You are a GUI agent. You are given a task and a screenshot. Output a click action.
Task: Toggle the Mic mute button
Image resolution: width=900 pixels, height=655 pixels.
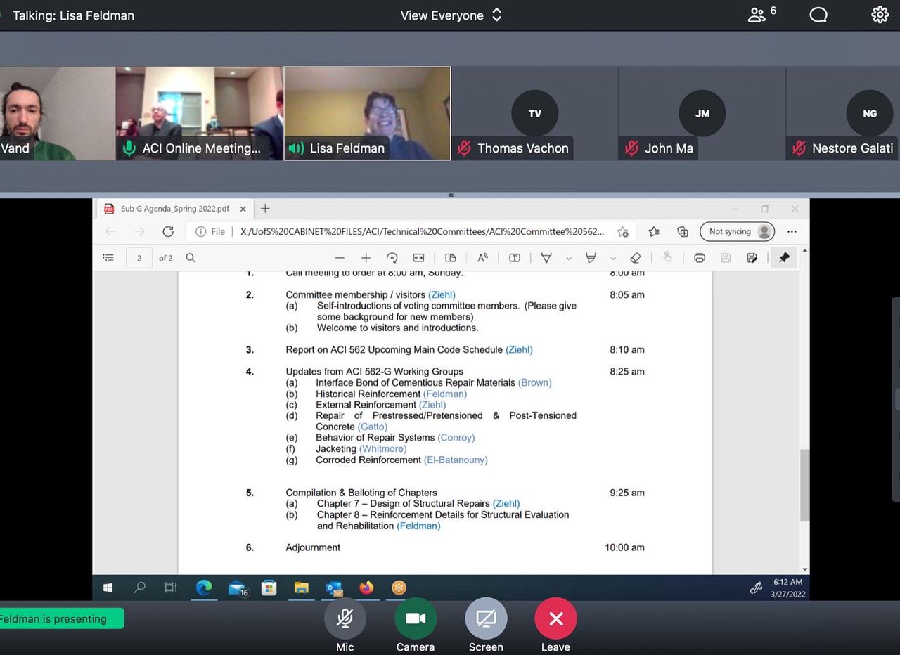tap(345, 618)
